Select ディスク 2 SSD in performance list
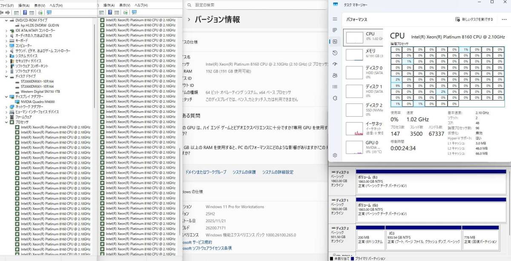Image resolution: width=511 pixels, height=261 pixels. pyautogui.click(x=363, y=110)
